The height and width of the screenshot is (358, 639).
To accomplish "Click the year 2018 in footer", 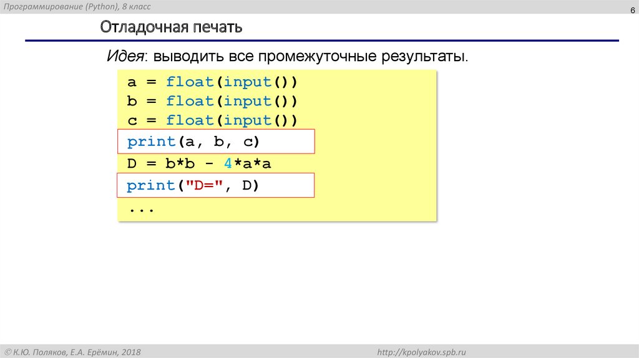I will click(x=130, y=352).
